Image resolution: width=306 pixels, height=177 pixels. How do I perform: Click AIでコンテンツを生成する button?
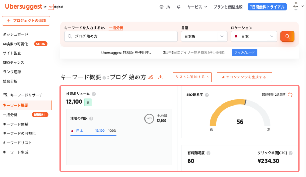244,77
